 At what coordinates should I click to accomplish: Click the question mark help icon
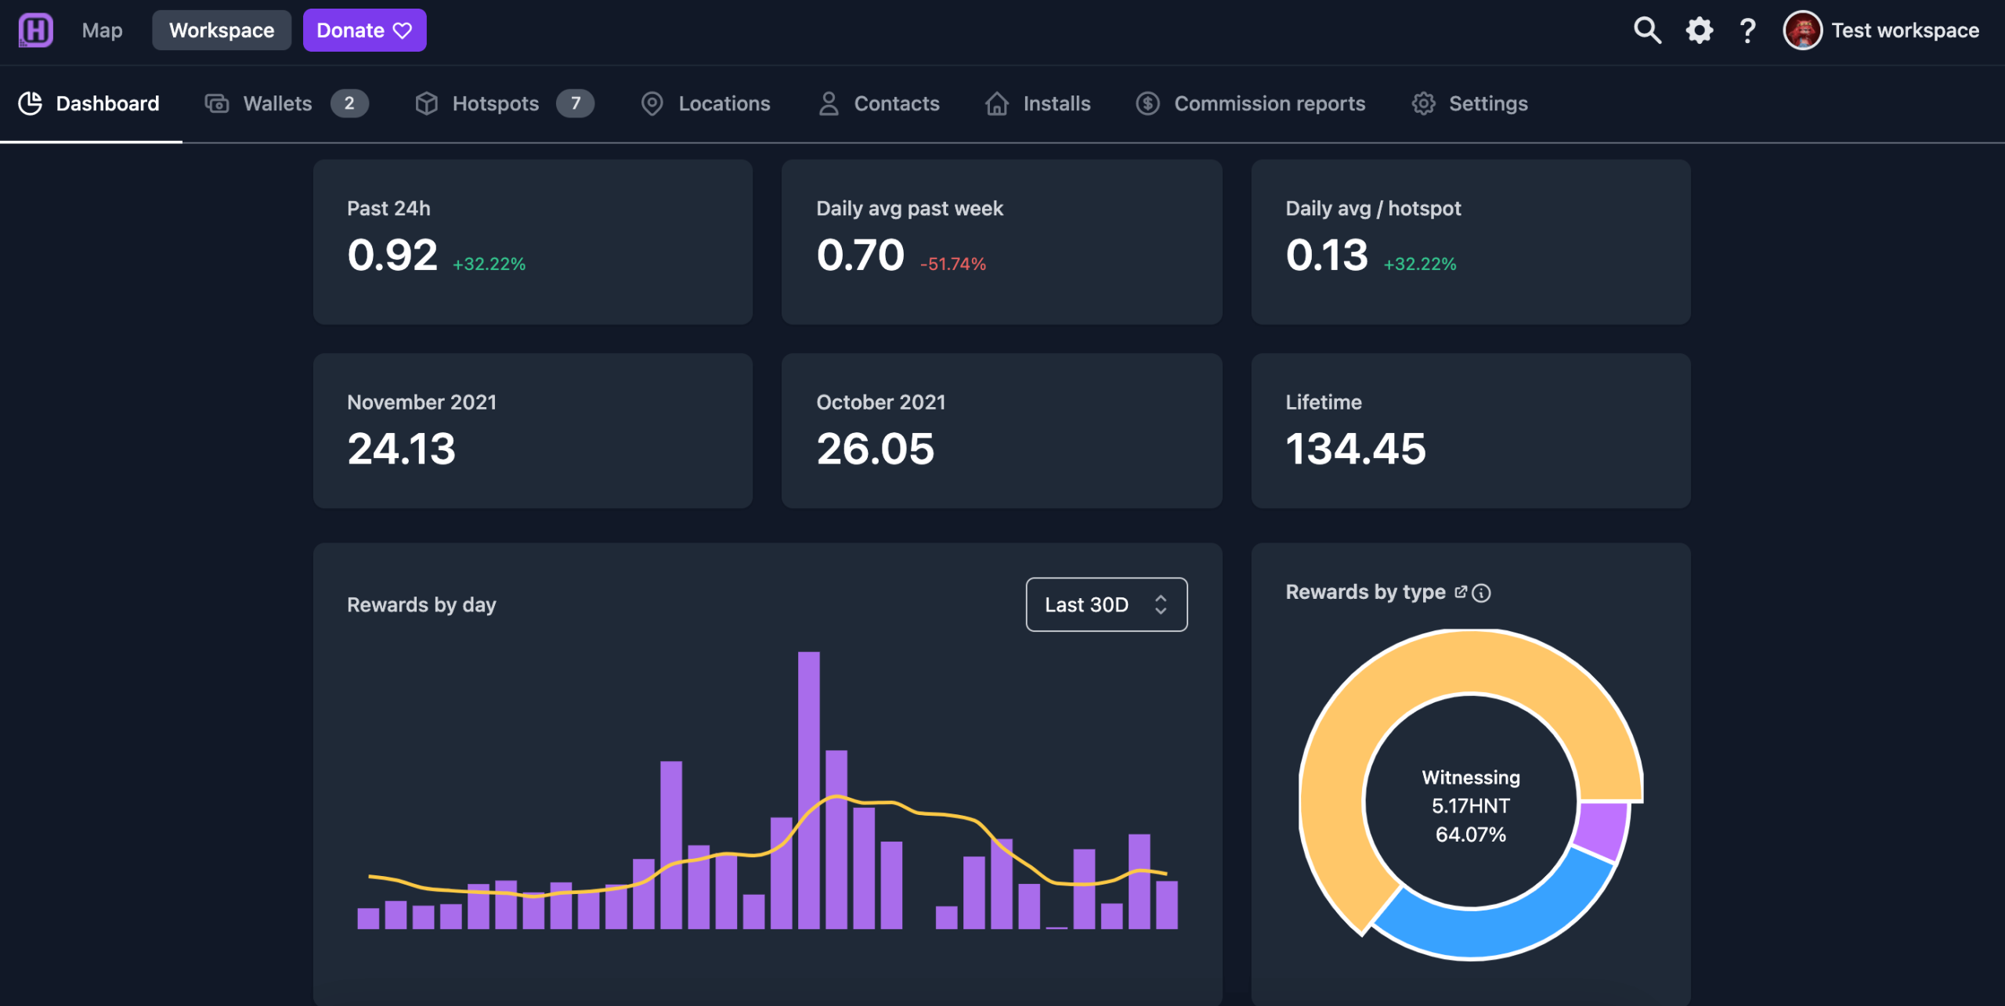click(x=1747, y=31)
